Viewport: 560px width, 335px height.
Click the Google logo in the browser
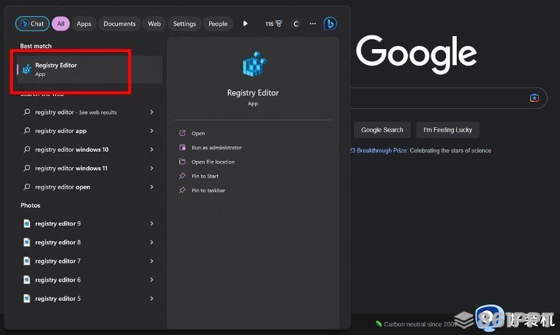click(416, 54)
